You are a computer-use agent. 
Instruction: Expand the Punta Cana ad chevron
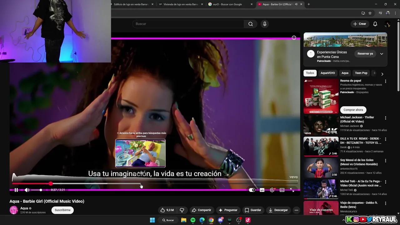382,54
